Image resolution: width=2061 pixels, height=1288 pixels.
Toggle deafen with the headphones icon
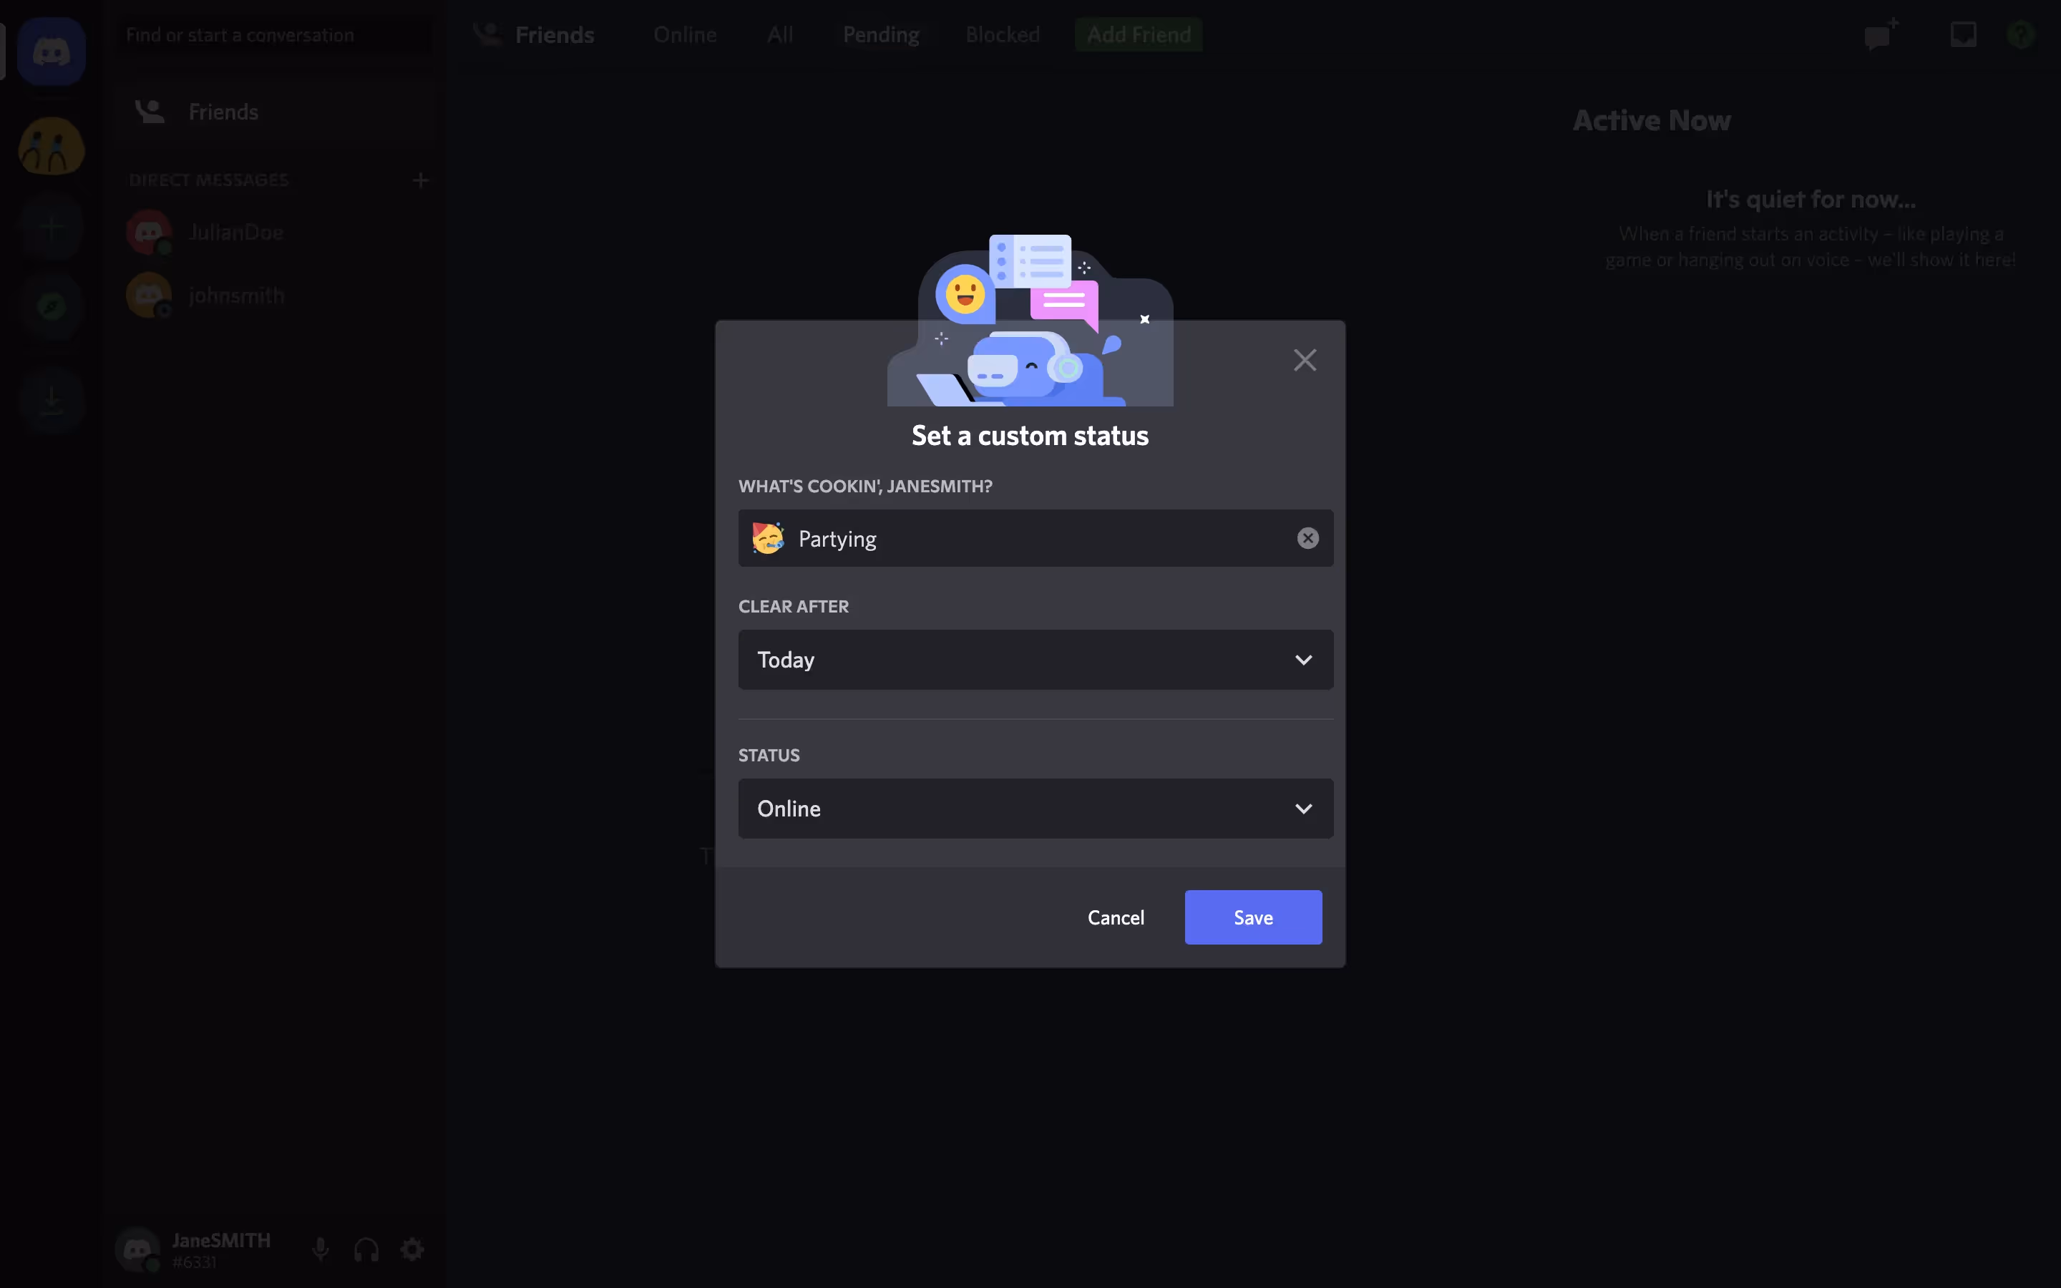pos(366,1249)
